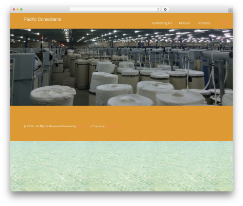This screenshot has width=243, height=206.
Task: Open the Products menu link
Action: pyautogui.click(x=204, y=23)
